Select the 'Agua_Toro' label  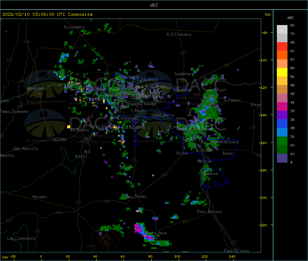point(37,88)
